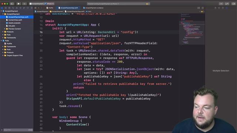Toggle editor options lines icon
Image resolution: width=237 pixels, height=133 pixels.
tap(198, 8)
